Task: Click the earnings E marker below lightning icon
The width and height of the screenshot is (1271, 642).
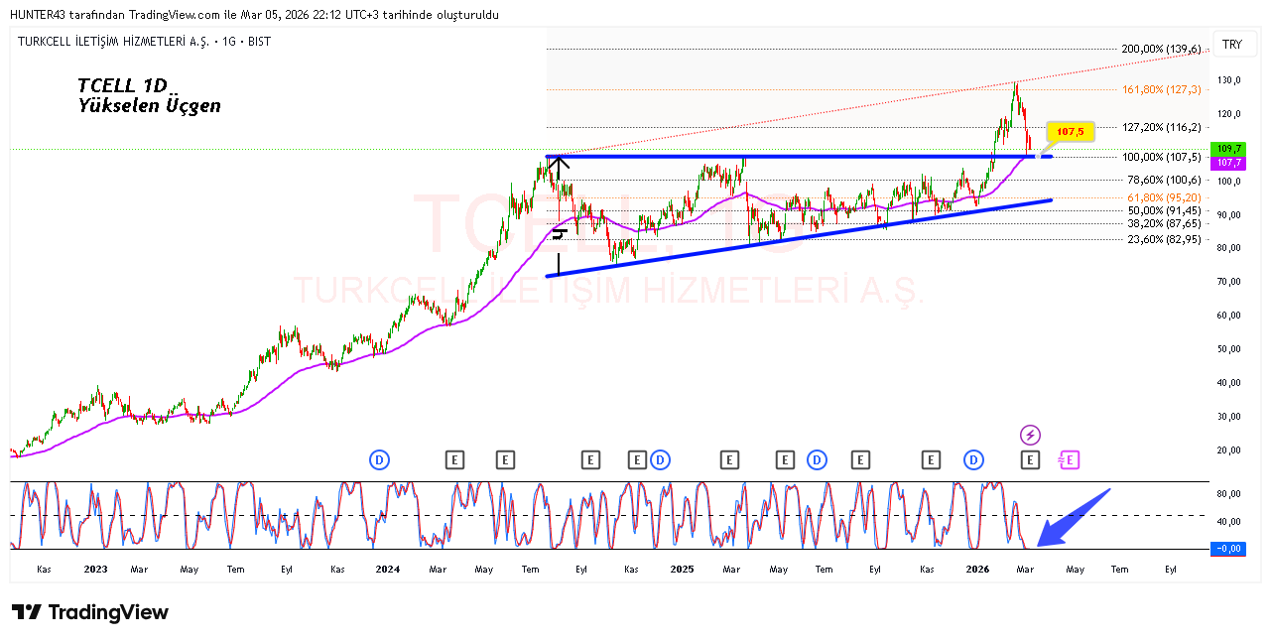Action: pyautogui.click(x=1030, y=459)
